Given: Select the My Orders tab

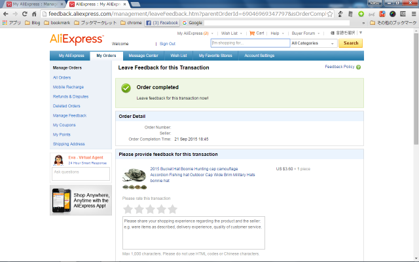Looking at the screenshot, I should click(x=106, y=56).
